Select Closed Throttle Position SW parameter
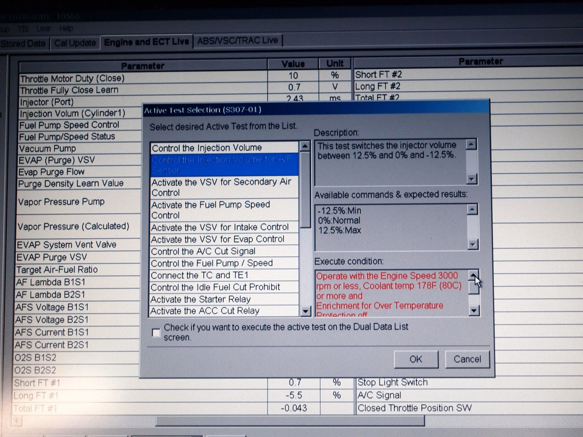This screenshot has height=437, width=583. (x=469, y=408)
